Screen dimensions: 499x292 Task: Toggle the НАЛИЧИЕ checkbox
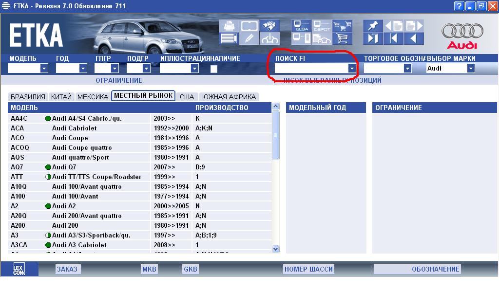pos(213,69)
